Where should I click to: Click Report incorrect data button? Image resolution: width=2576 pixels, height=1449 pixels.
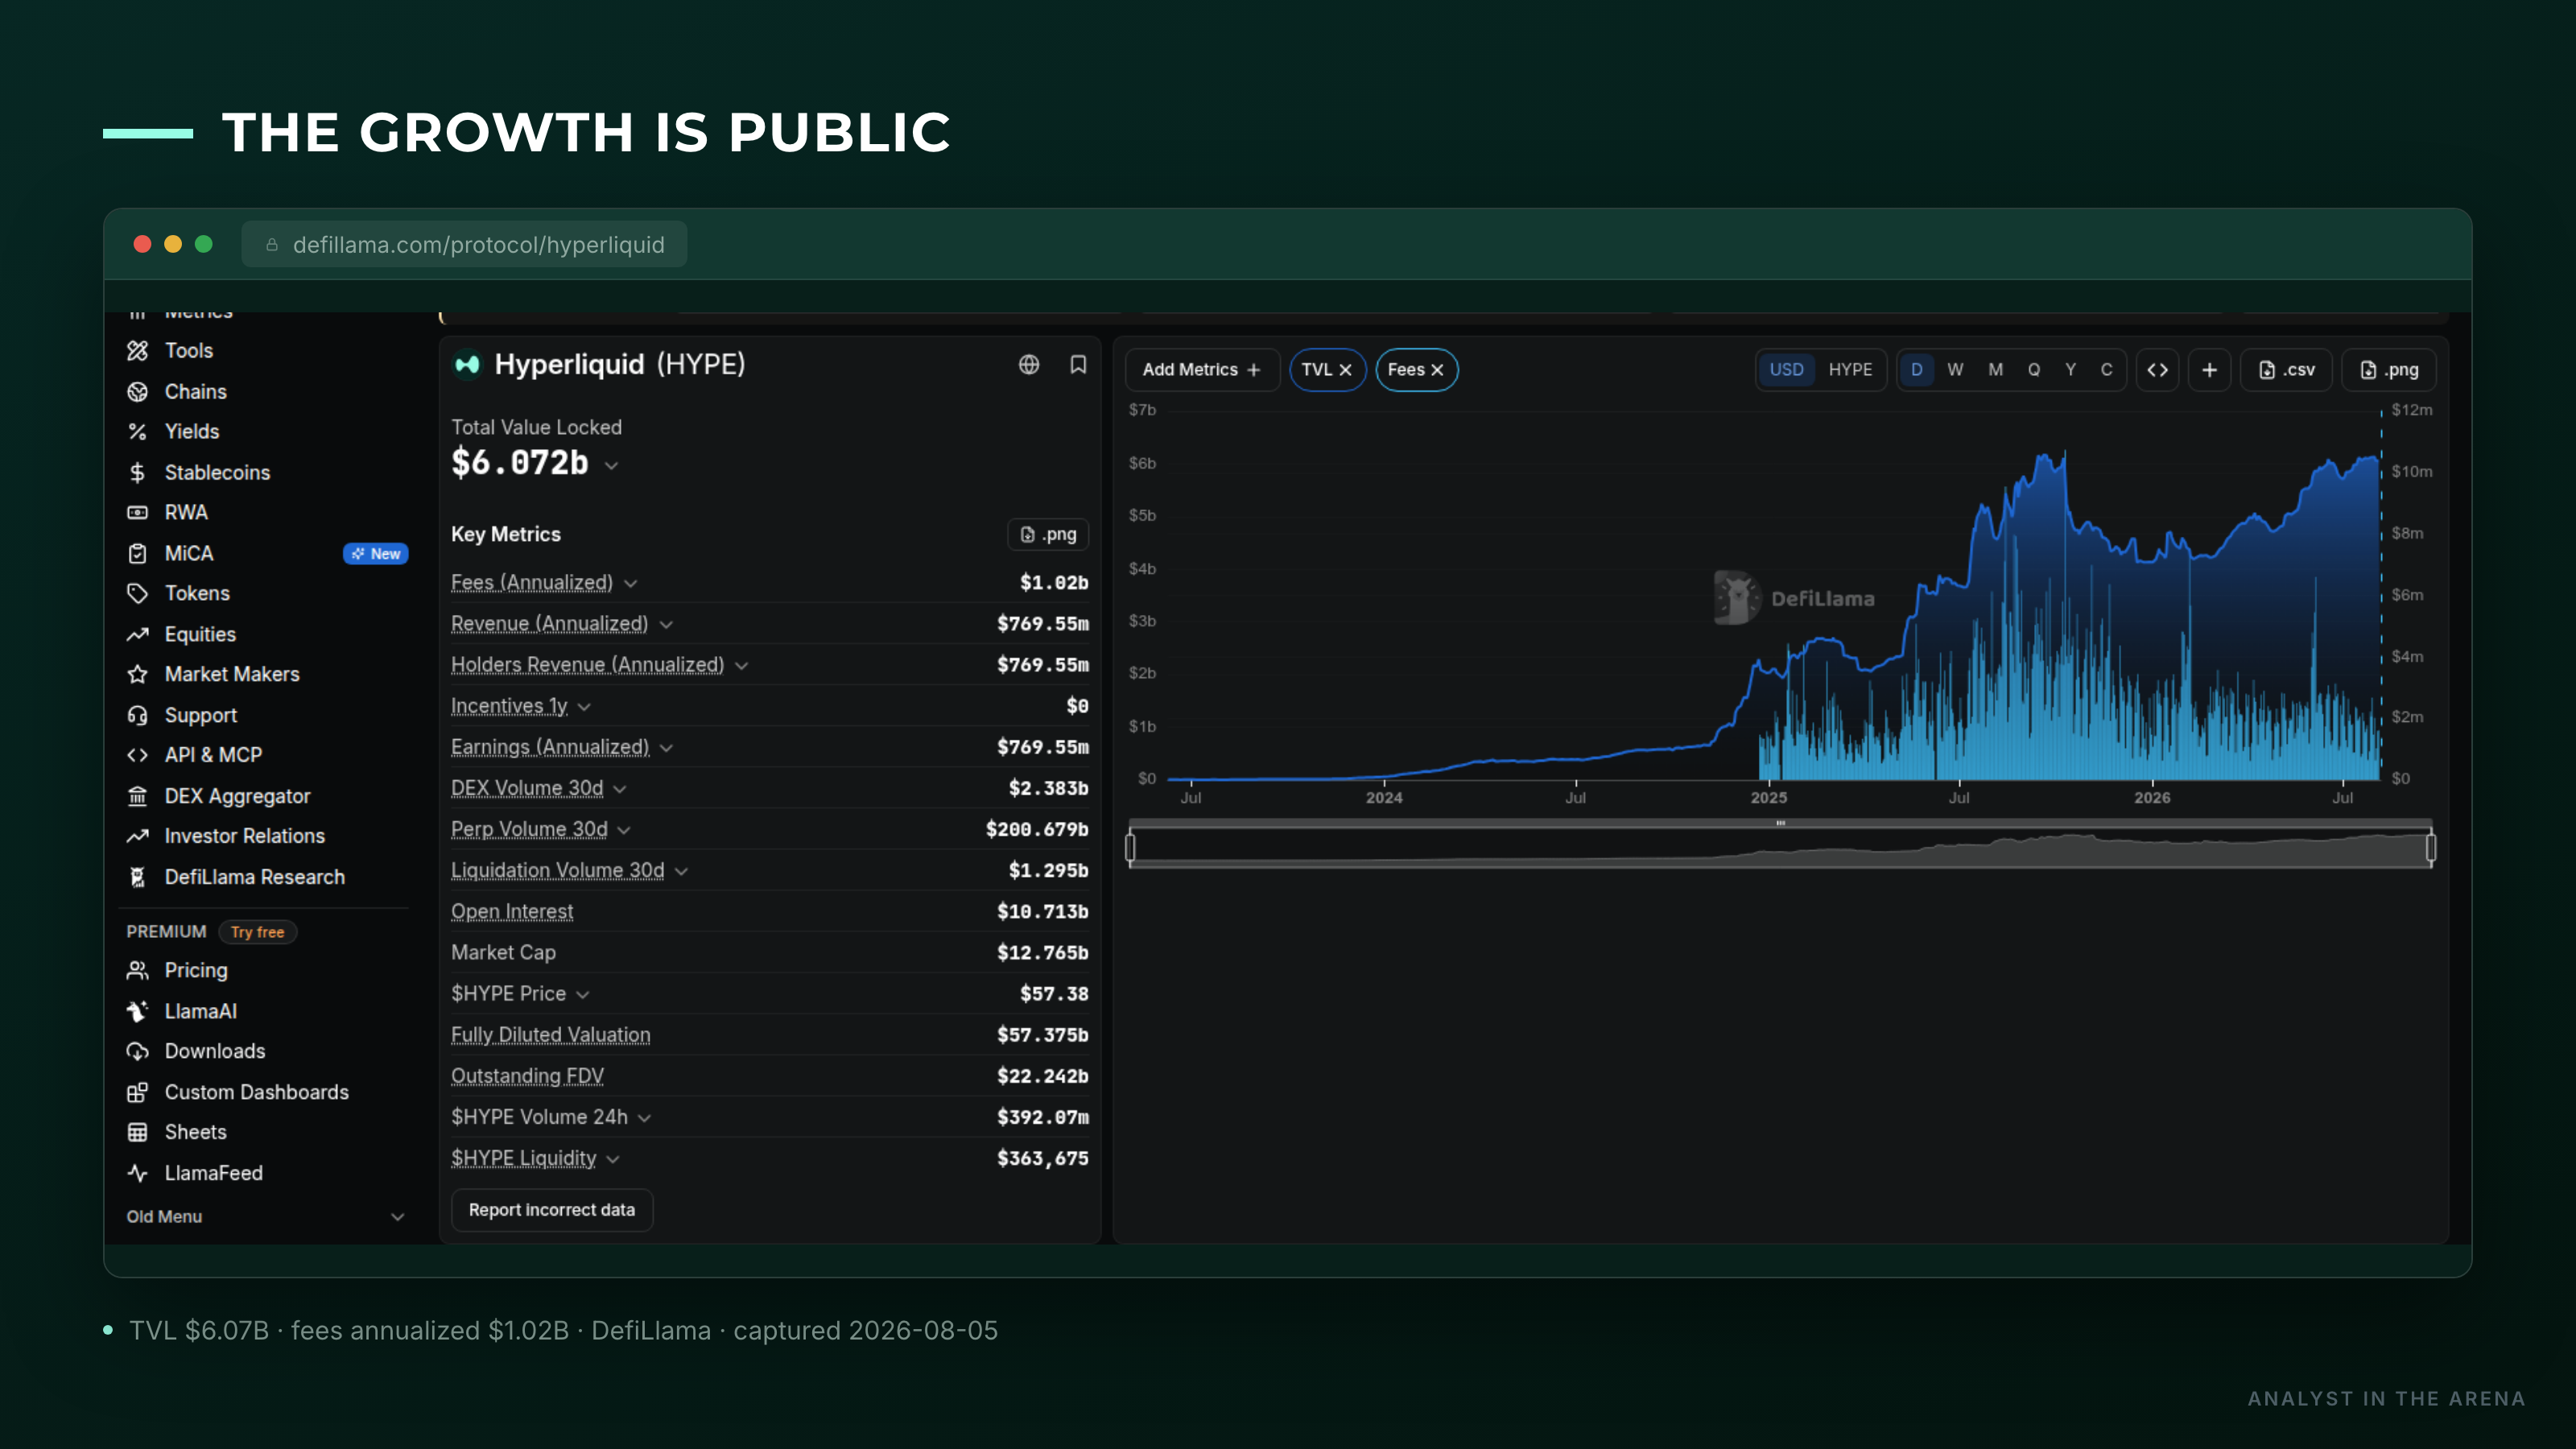click(x=552, y=1210)
